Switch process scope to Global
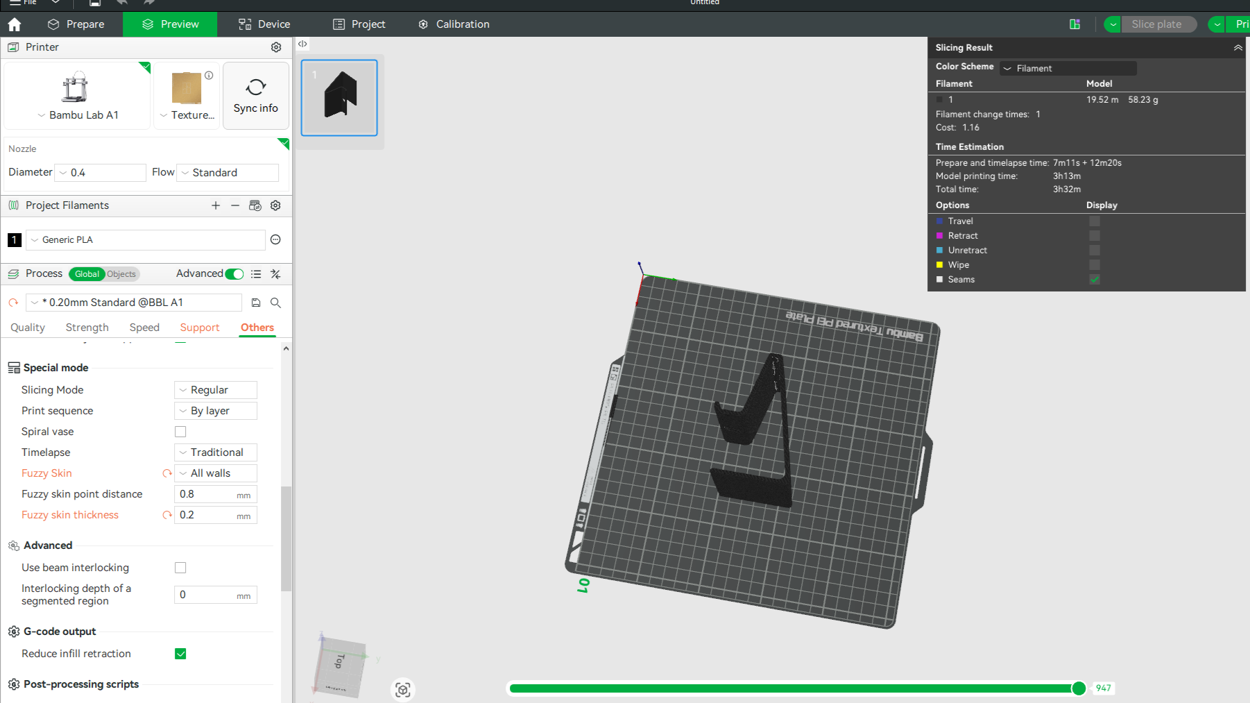The width and height of the screenshot is (1250, 703). point(87,274)
